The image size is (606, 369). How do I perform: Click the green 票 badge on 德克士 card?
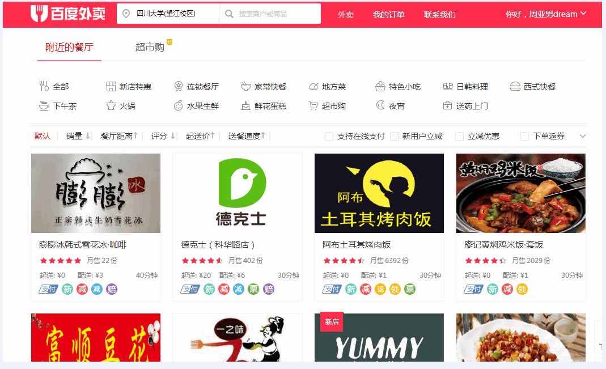pyautogui.click(x=253, y=289)
